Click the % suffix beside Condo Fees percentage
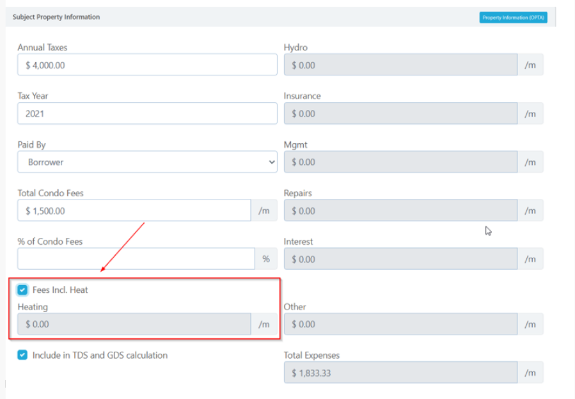The image size is (575, 399). tap(266, 259)
